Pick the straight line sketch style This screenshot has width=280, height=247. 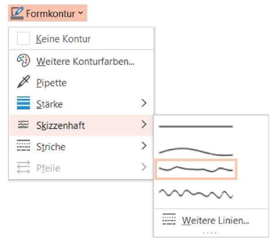tap(195, 126)
